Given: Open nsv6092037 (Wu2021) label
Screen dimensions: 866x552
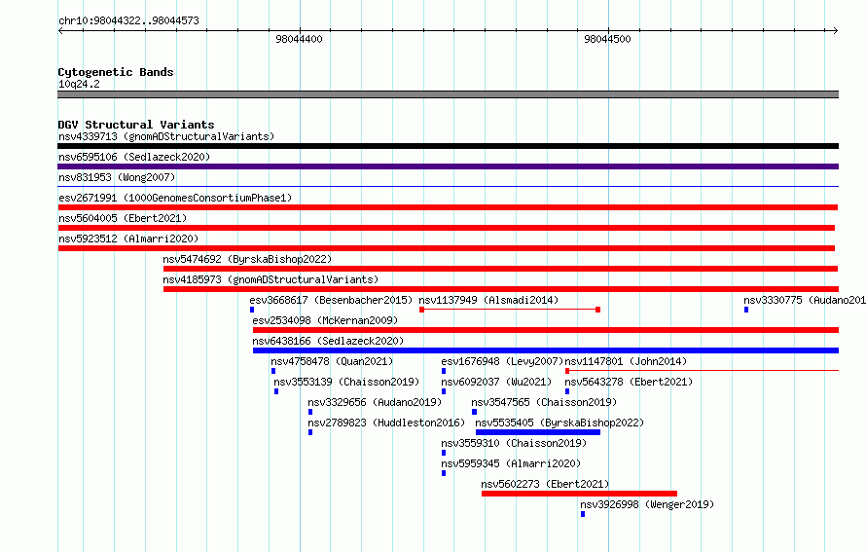Looking at the screenshot, I should [496, 382].
